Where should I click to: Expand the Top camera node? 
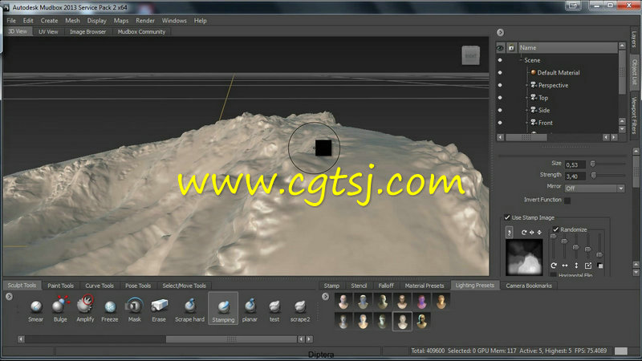(x=527, y=97)
